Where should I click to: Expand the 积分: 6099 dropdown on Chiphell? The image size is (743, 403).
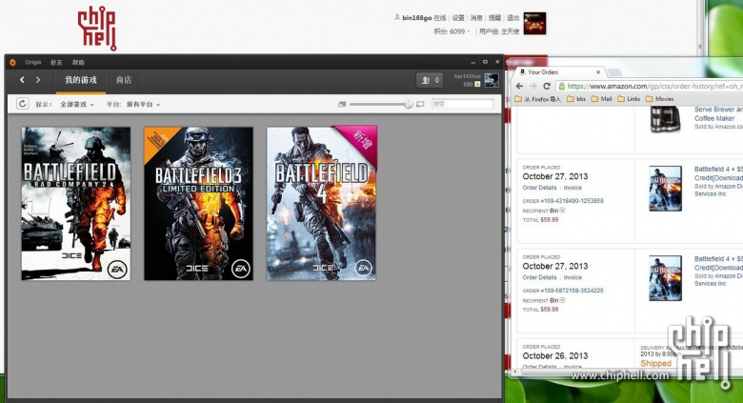[x=452, y=31]
